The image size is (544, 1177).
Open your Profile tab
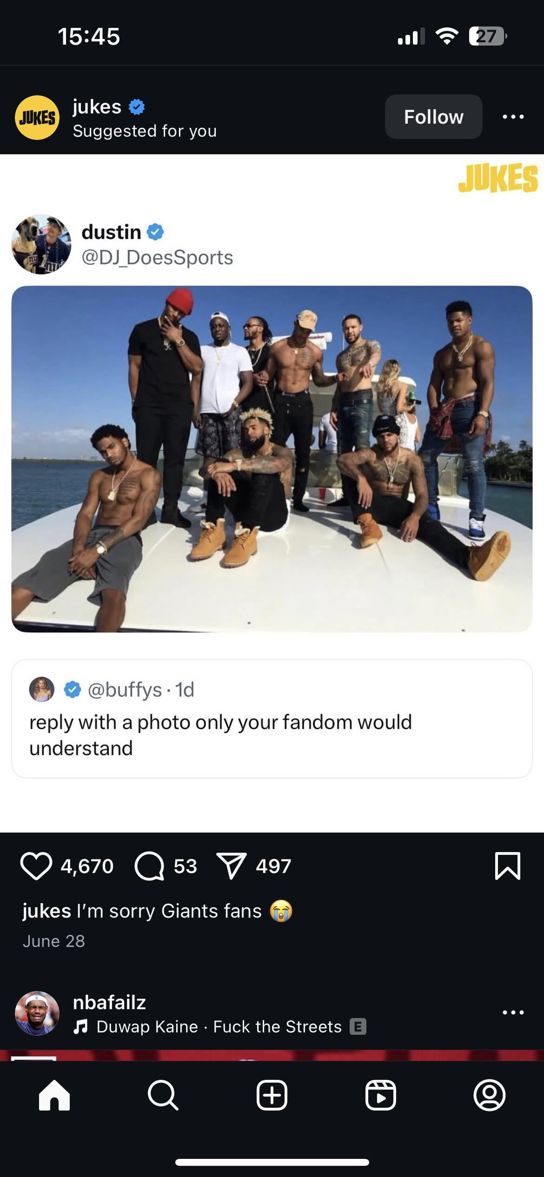[x=489, y=1095]
